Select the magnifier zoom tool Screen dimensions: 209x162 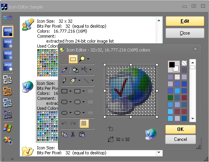[x=82, y=59]
